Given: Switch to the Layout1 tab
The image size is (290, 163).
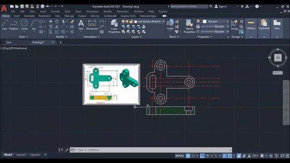Looking at the screenshot, I should tap(21, 155).
